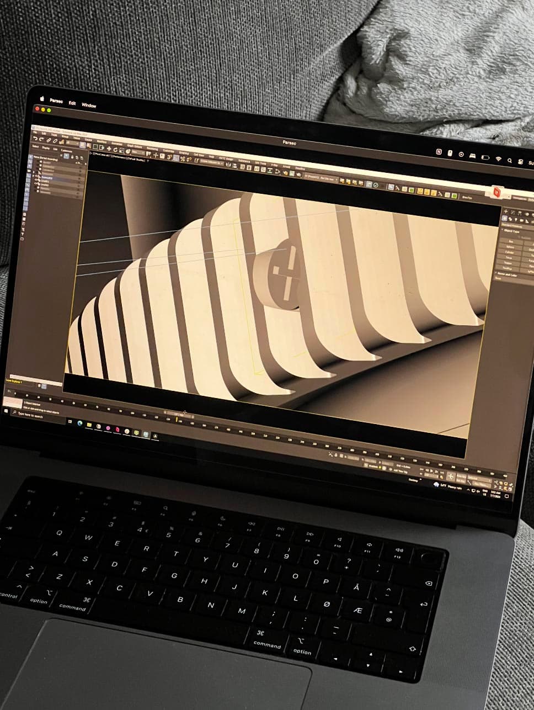This screenshot has height=710, width=534.
Task: Click the Create tab plus icon in Command Panel
Action: 504,211
